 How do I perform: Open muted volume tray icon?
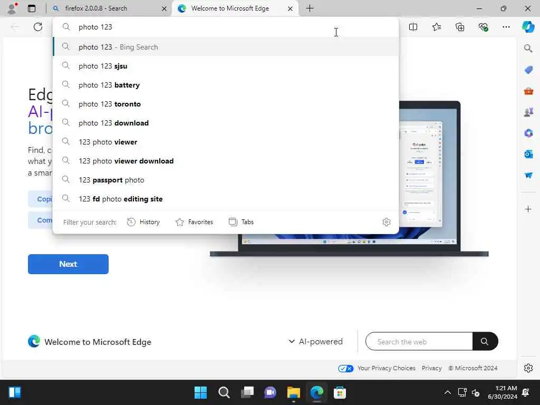[x=476, y=392]
